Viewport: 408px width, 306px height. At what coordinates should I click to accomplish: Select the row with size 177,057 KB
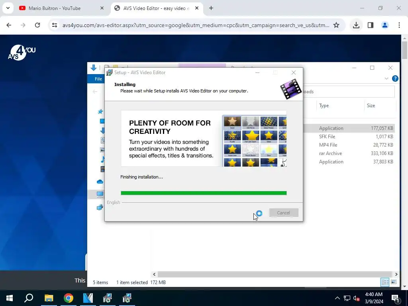349,128
